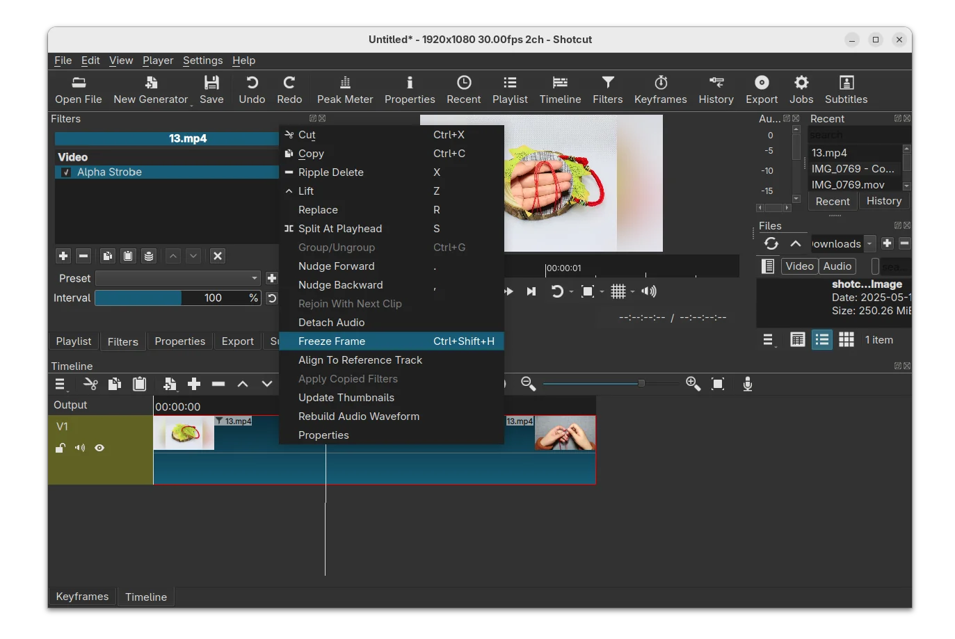Skip to next point in player
This screenshot has width=955, height=639.
pyautogui.click(x=531, y=291)
